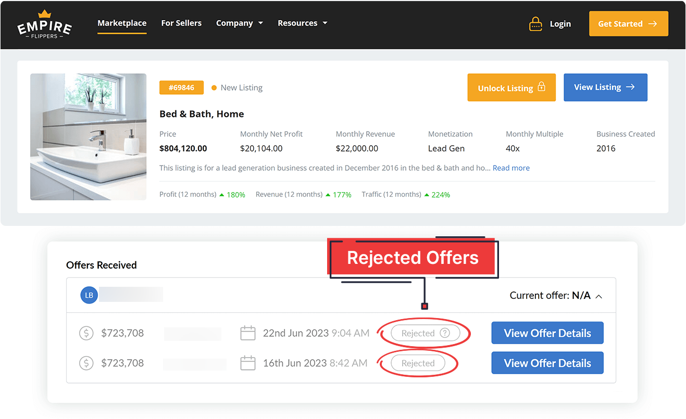Expand the Company dropdown menu
The width and height of the screenshot is (686, 419).
click(239, 23)
